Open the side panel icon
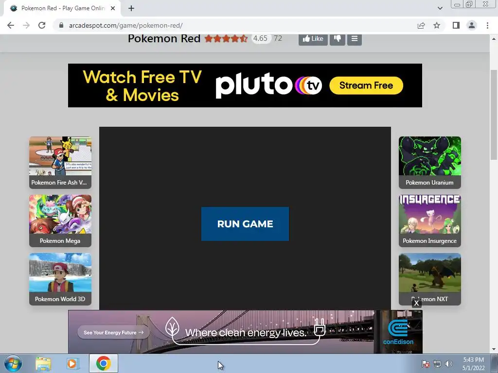The image size is (498, 373). pos(456,25)
